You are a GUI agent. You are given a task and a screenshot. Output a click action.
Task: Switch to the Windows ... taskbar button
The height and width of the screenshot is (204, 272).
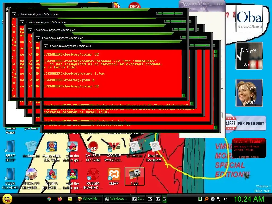click(x=116, y=199)
